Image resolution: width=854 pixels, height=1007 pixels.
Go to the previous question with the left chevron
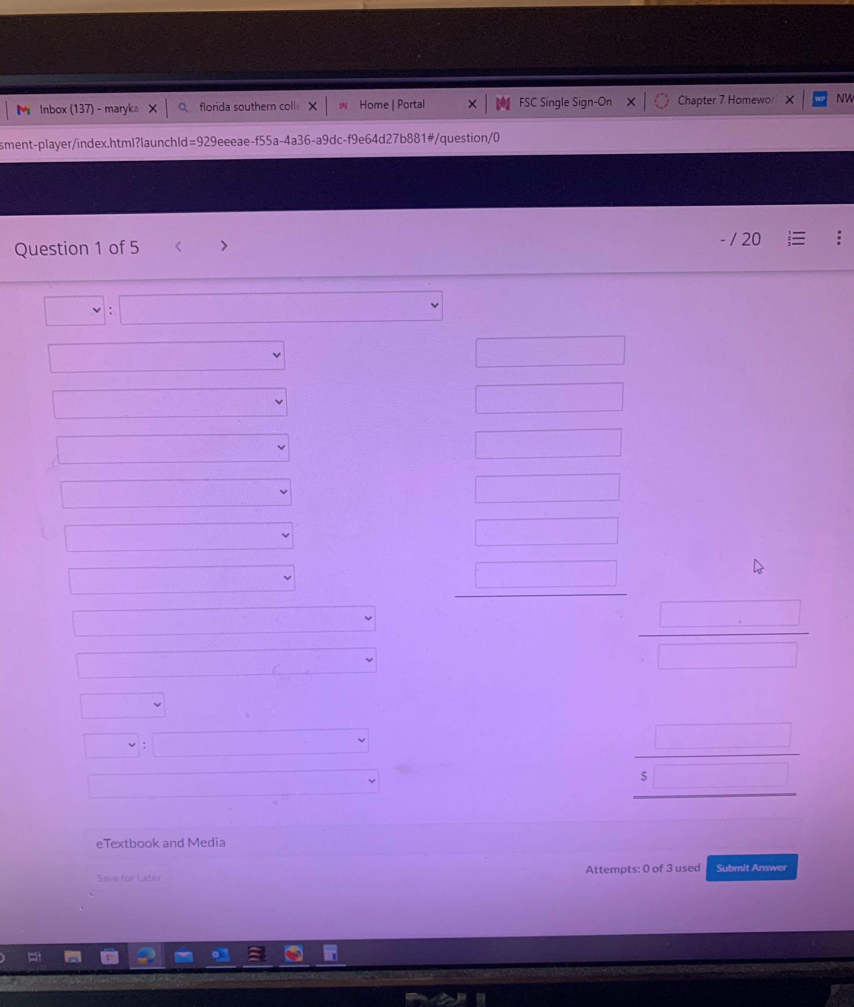coord(178,247)
